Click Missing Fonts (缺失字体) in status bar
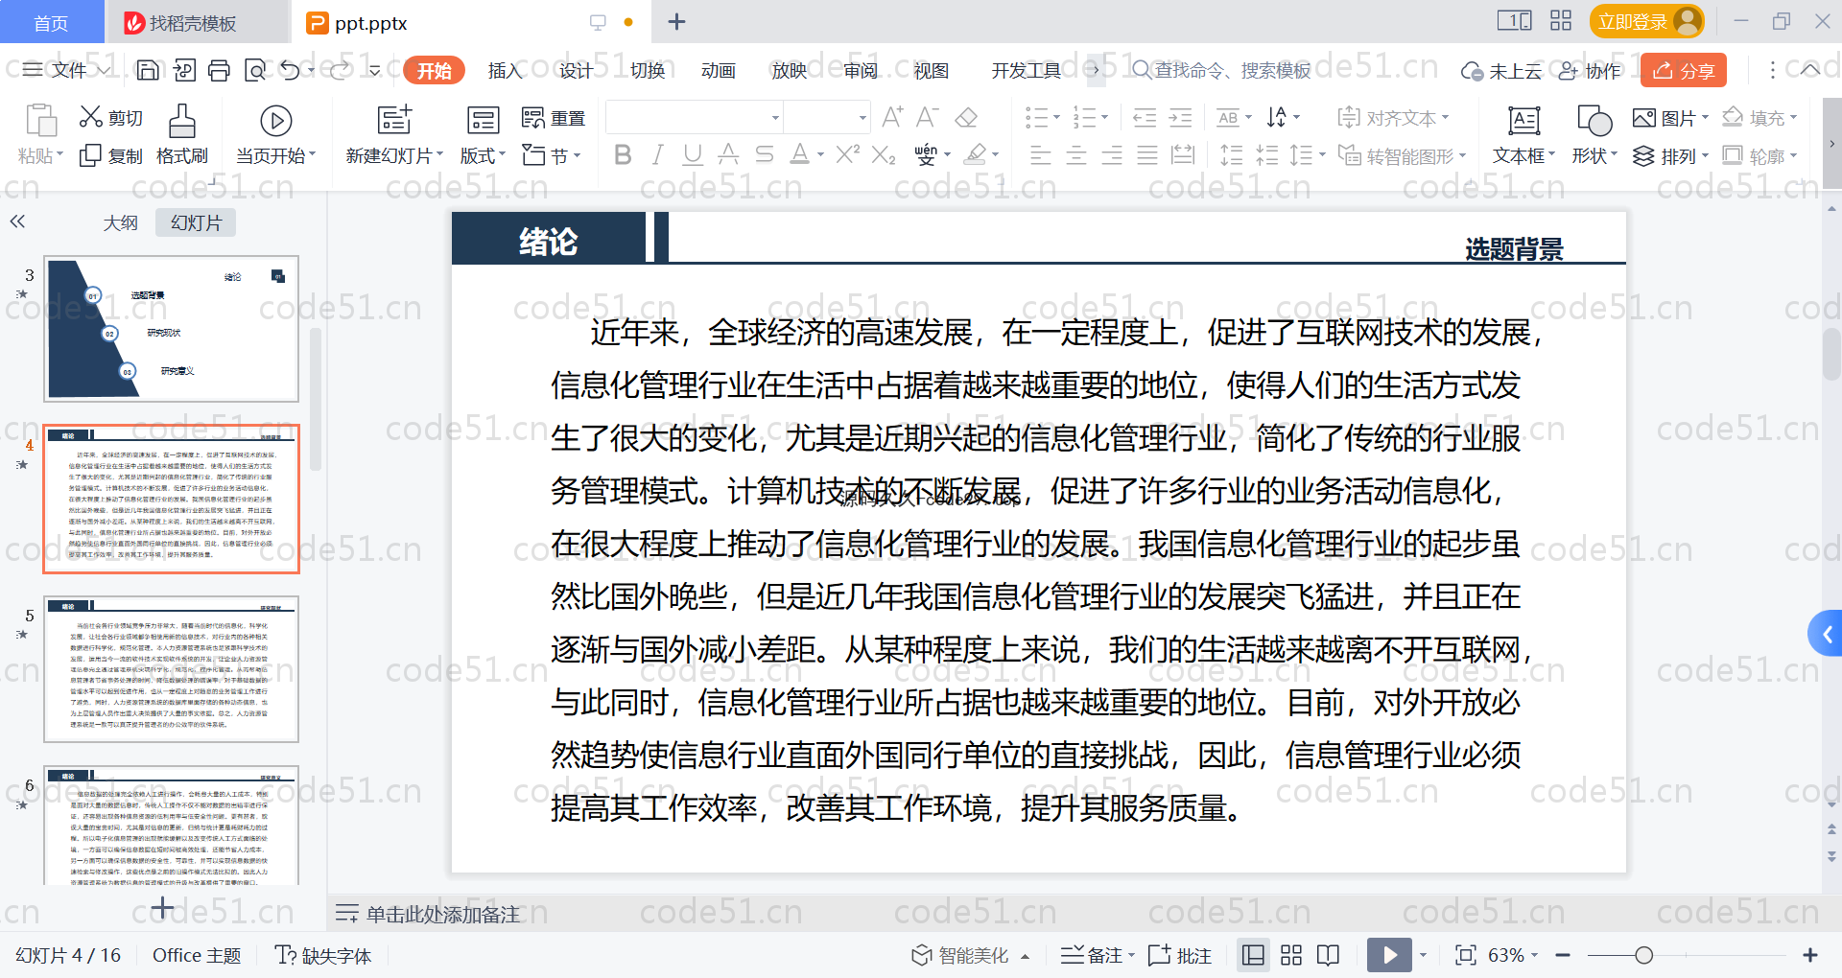Screen dimensions: 1842x978 pyautogui.click(x=323, y=955)
